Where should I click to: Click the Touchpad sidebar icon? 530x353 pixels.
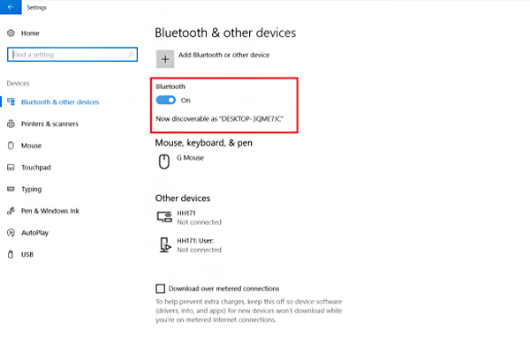11,167
